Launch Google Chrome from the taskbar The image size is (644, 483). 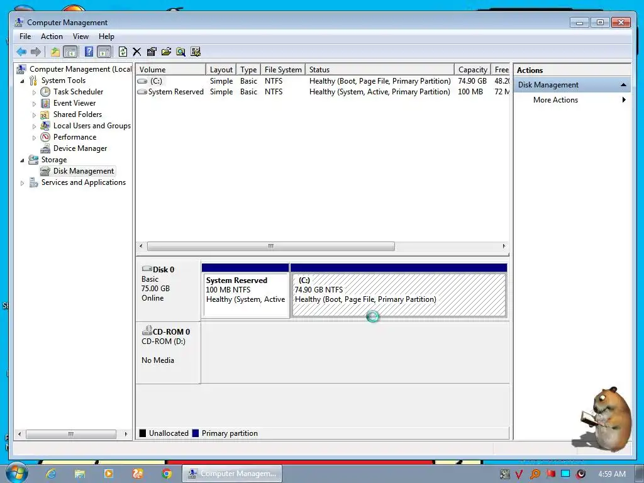[x=166, y=474]
